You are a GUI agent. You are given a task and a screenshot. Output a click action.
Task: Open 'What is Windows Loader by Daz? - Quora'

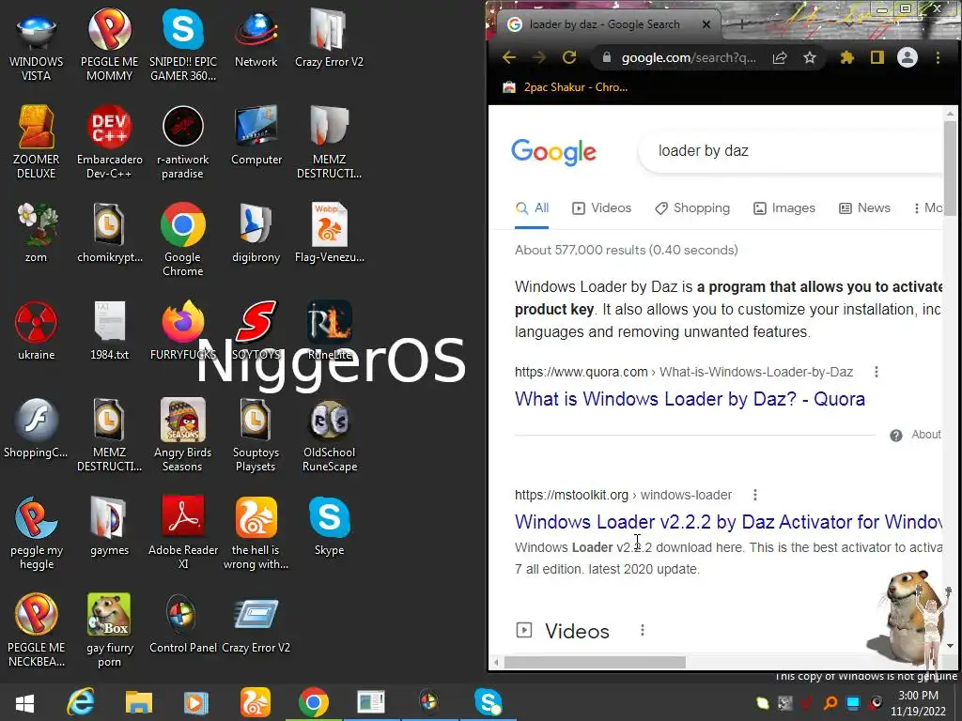click(690, 399)
